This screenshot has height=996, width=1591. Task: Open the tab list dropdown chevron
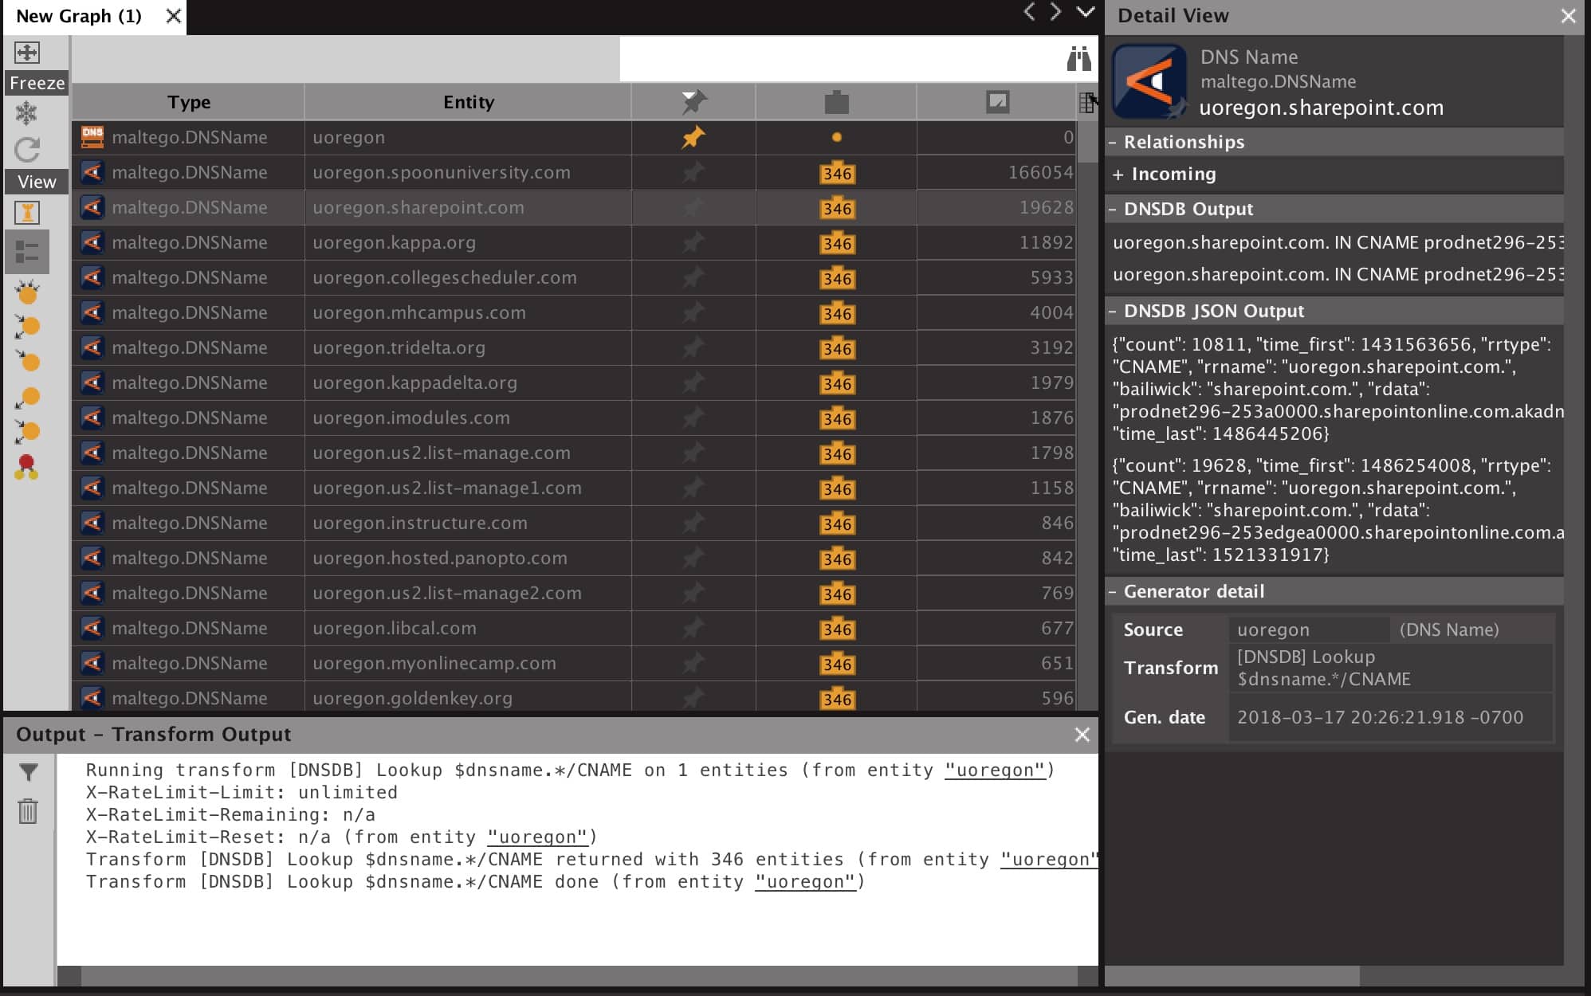[1086, 12]
